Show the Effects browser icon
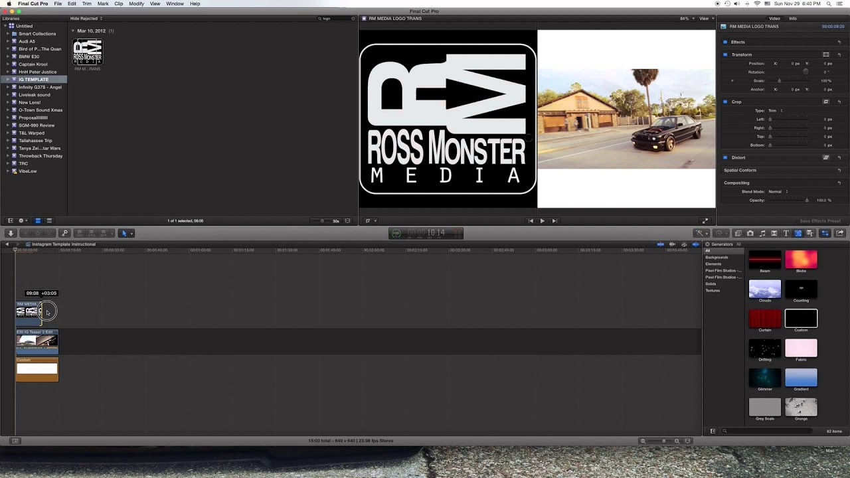This screenshot has height=478, width=850. [738, 233]
